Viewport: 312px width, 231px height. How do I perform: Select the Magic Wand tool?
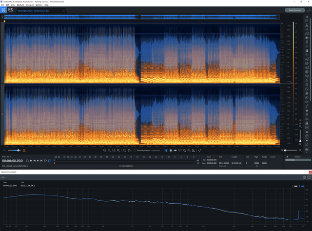click(x=189, y=151)
